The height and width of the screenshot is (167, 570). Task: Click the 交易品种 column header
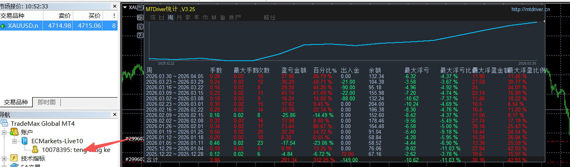[21, 15]
